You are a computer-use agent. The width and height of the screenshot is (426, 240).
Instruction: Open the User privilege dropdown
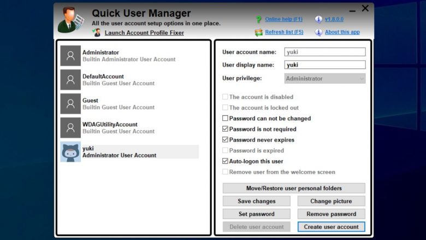click(x=325, y=79)
